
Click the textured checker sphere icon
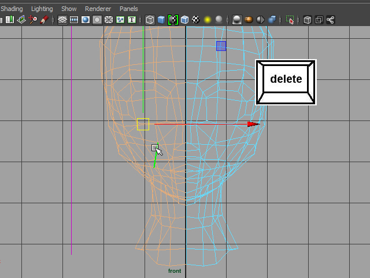(196, 20)
